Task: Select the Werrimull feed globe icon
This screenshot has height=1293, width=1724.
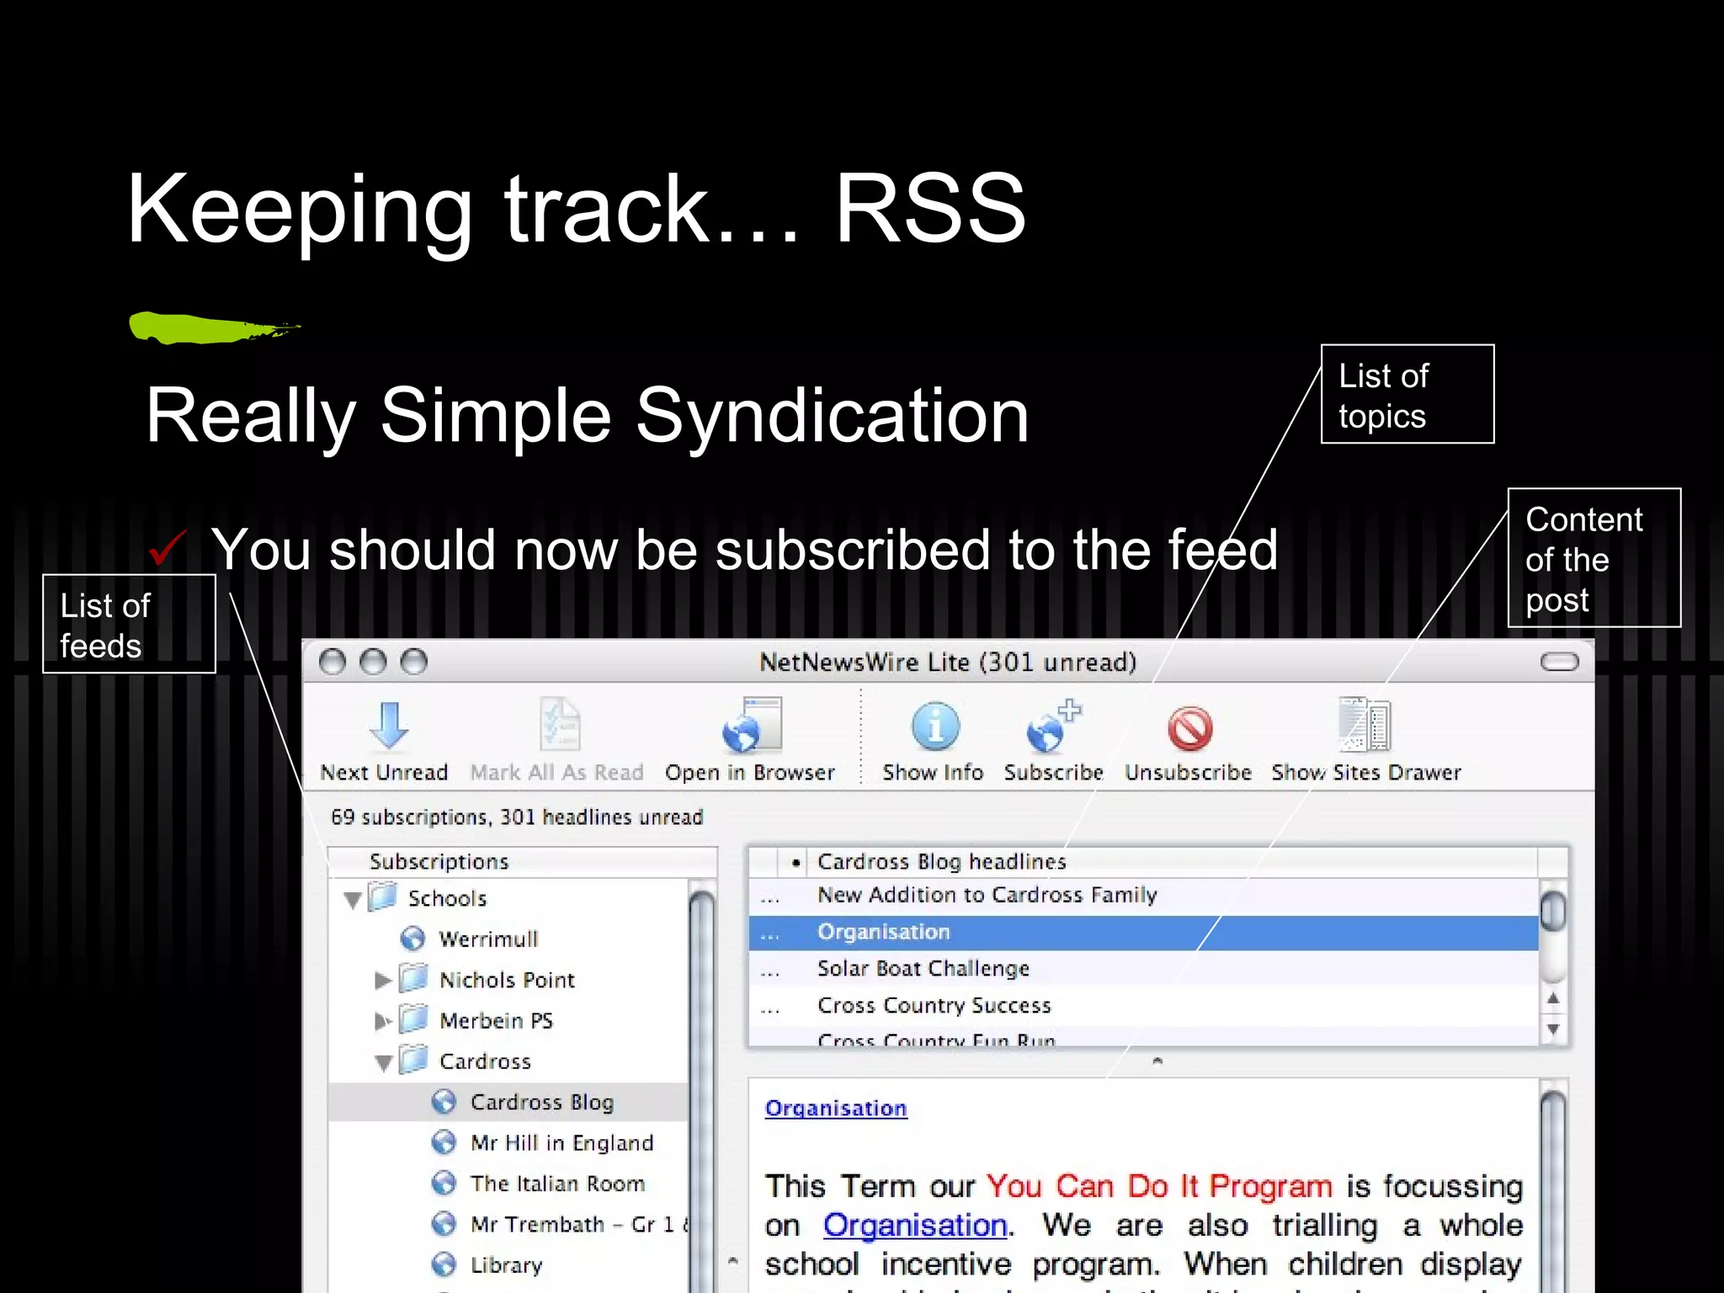Action: pos(412,939)
